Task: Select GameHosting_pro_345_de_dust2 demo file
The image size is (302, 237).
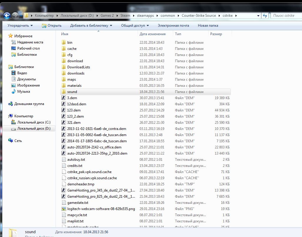Action: [101, 190]
